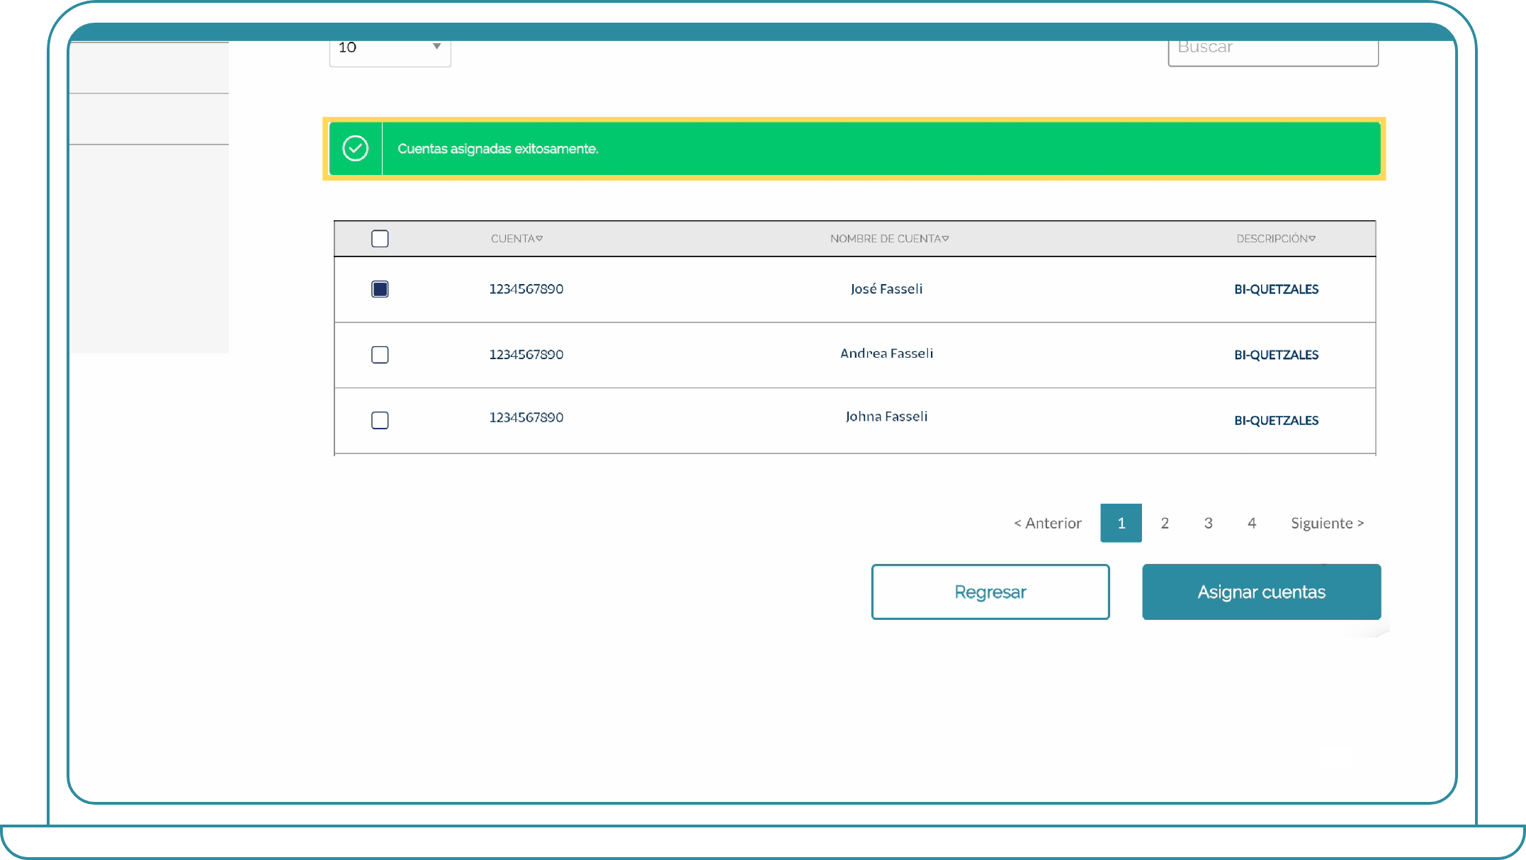Click BI-QUETZALES in Johna Fasseli row
Image resolution: width=1526 pixels, height=860 pixels.
(x=1277, y=421)
